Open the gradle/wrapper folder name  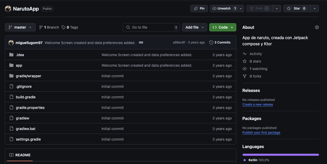coord(28,76)
